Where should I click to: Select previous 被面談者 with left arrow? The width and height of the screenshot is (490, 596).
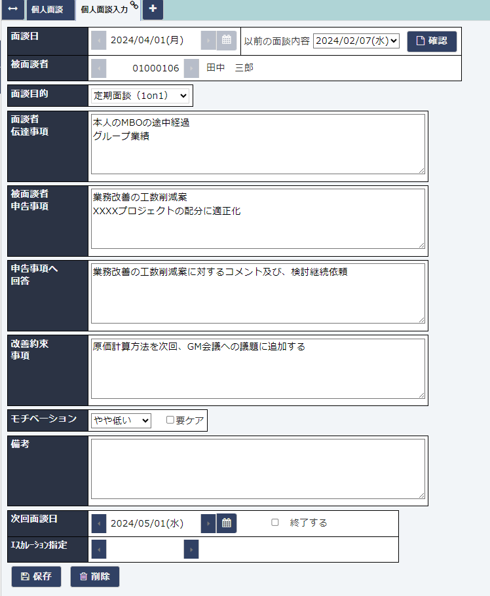pos(98,68)
